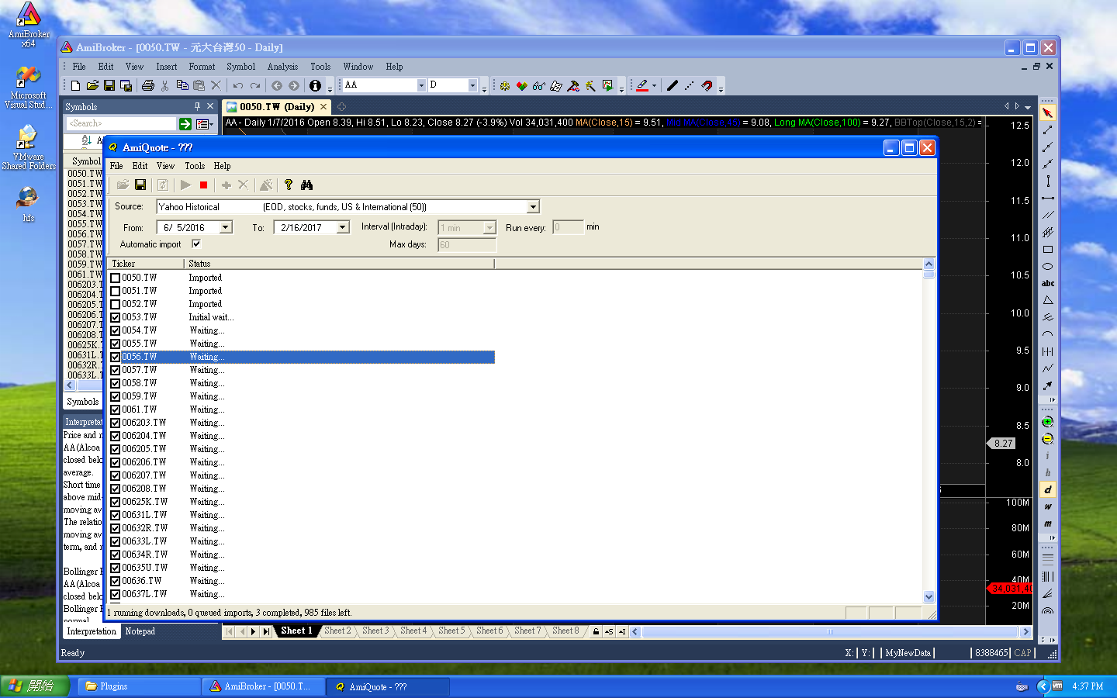The height and width of the screenshot is (698, 1117).
Task: Uncheck the 006203.TW ticker checkbox
Action: [x=115, y=423]
